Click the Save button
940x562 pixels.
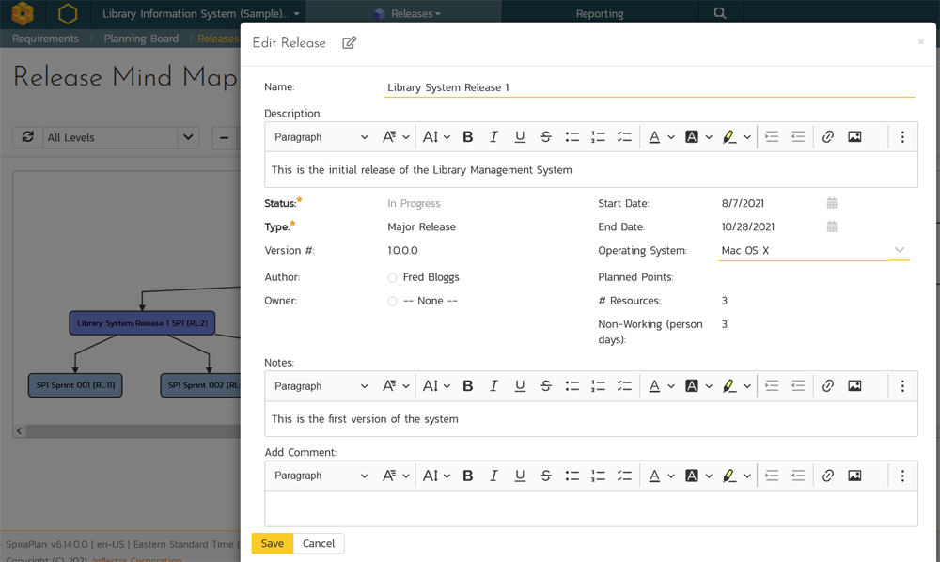273,543
